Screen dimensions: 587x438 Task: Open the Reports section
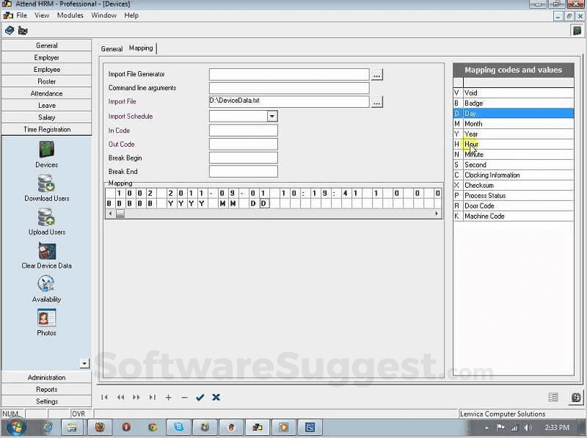pyautogui.click(x=46, y=390)
